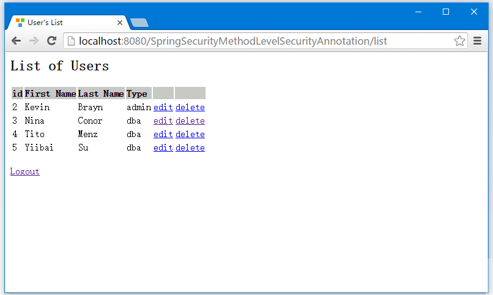This screenshot has width=493, height=295.
Task: Maximize the browser window
Action: (x=446, y=12)
